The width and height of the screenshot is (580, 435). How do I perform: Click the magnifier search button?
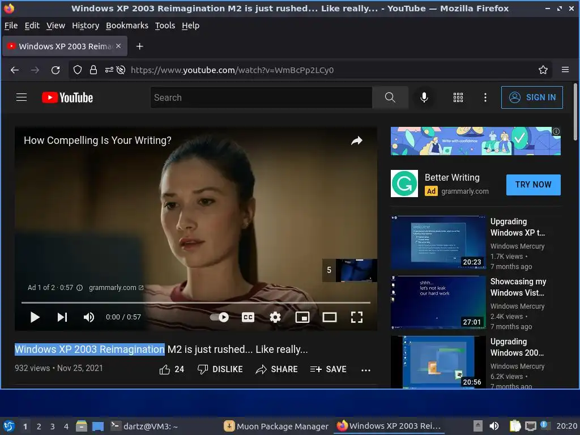click(390, 97)
